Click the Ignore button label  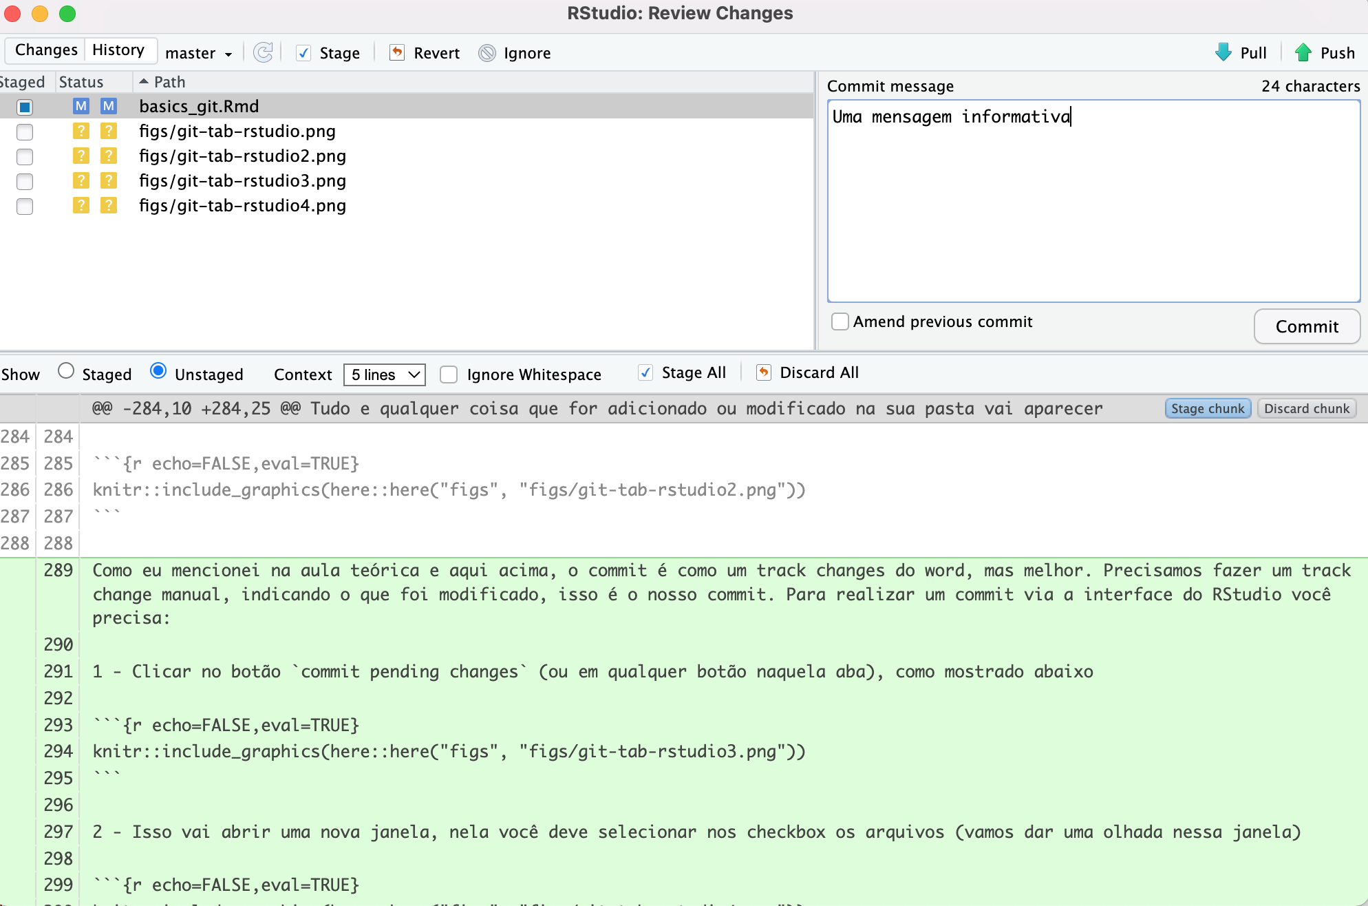tap(527, 53)
